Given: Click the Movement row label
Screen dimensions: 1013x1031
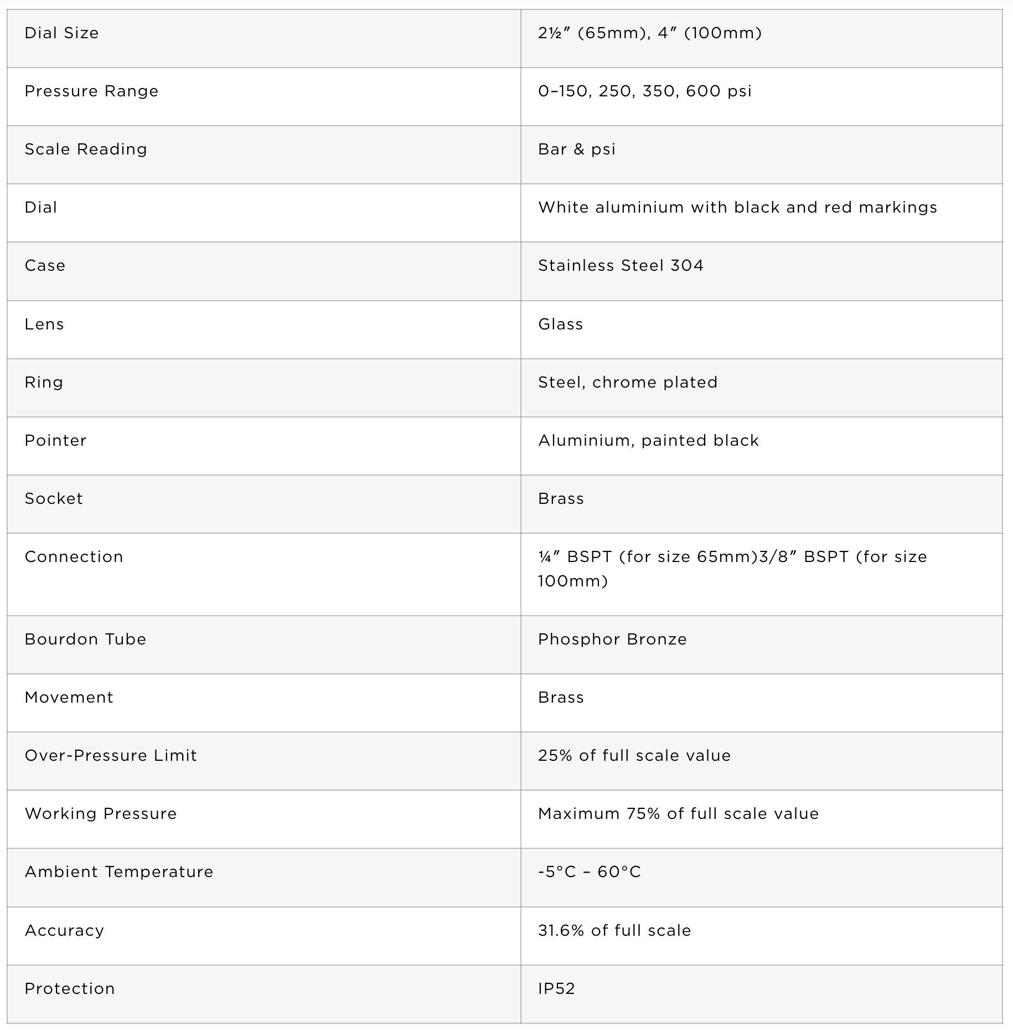Looking at the screenshot, I should (69, 698).
